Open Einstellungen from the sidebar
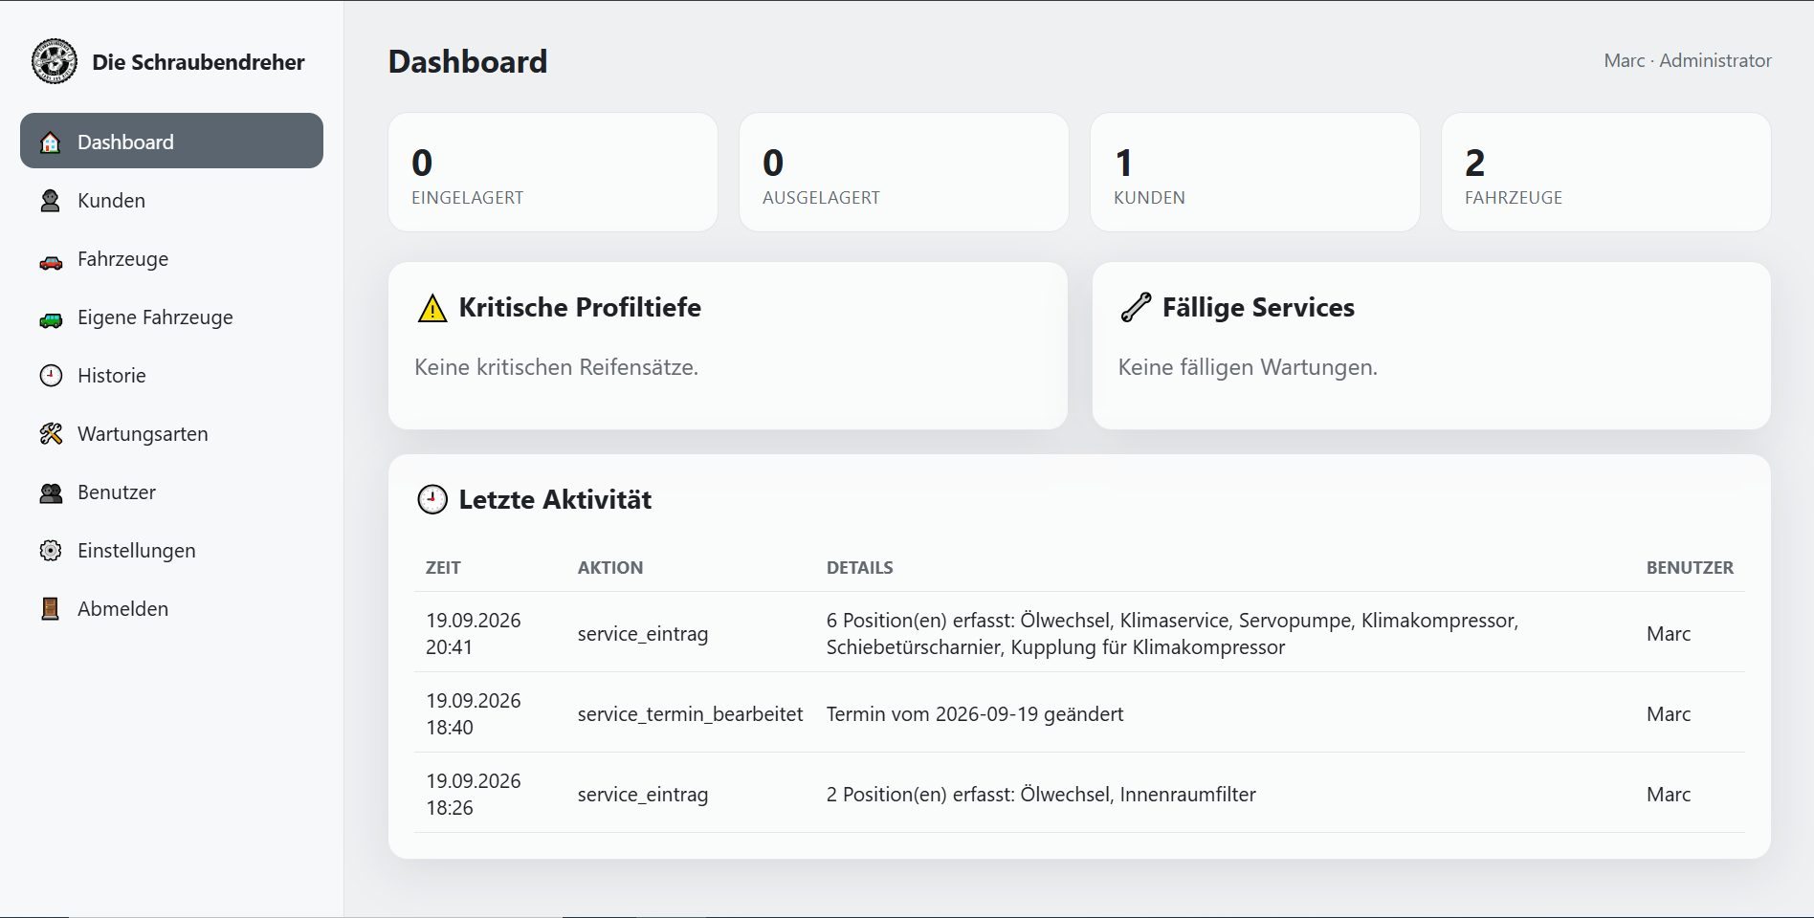The image size is (1814, 918). click(x=171, y=551)
